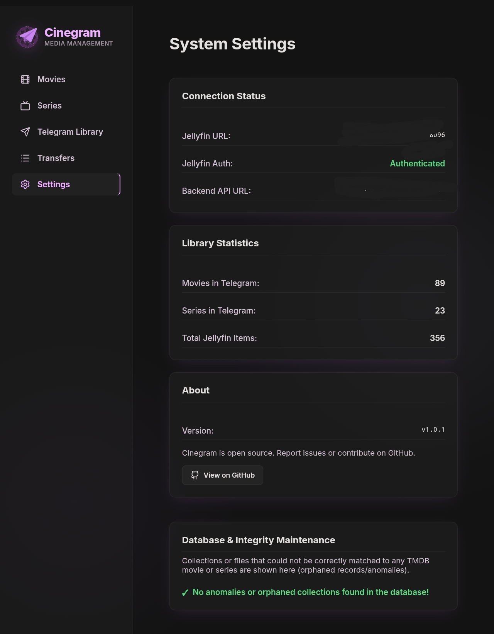Click the green checkmark icon
This screenshot has width=494, height=634.
coord(185,593)
